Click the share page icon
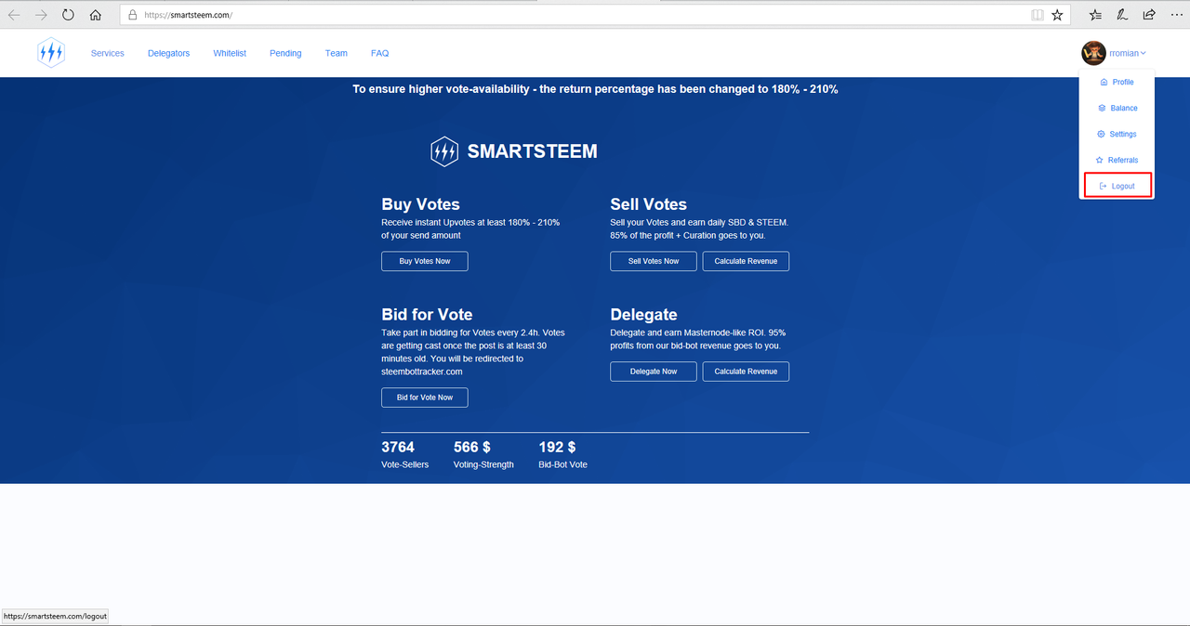The height and width of the screenshot is (626, 1190). (x=1149, y=15)
